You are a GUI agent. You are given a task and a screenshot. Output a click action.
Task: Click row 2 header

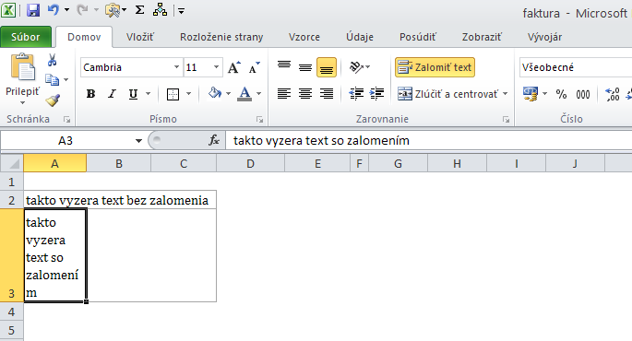pyautogui.click(x=12, y=200)
